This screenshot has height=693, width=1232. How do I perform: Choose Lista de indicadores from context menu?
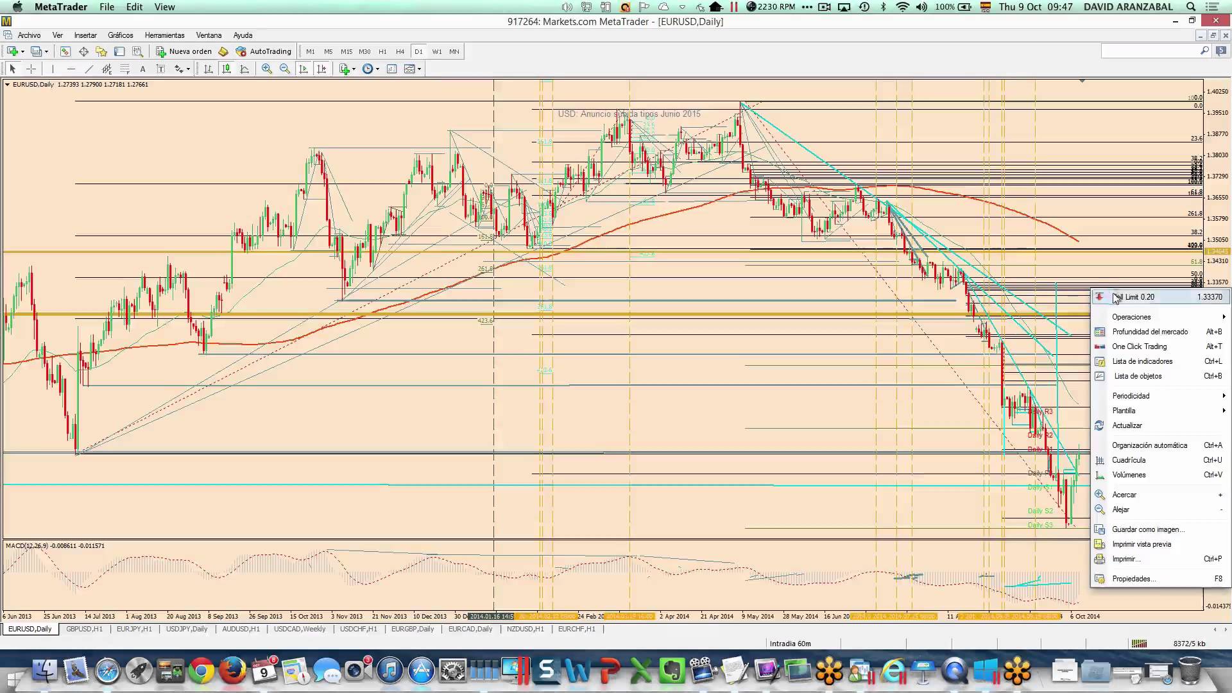click(x=1142, y=361)
